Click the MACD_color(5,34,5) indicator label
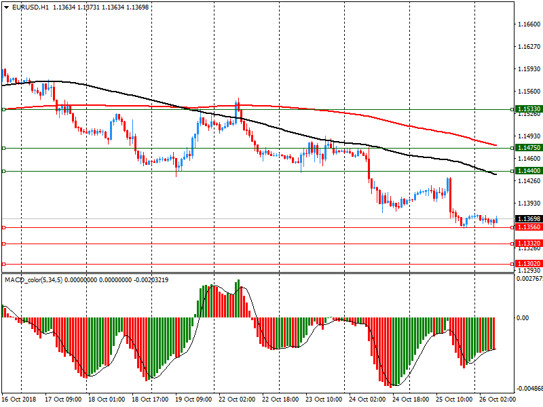Screen dimensions: 543x407 (33, 279)
